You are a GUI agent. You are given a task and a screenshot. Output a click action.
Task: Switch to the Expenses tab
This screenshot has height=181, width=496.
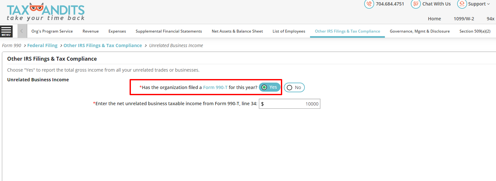point(117,31)
